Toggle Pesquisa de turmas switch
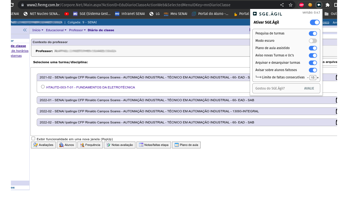348x217 pixels. point(313,33)
